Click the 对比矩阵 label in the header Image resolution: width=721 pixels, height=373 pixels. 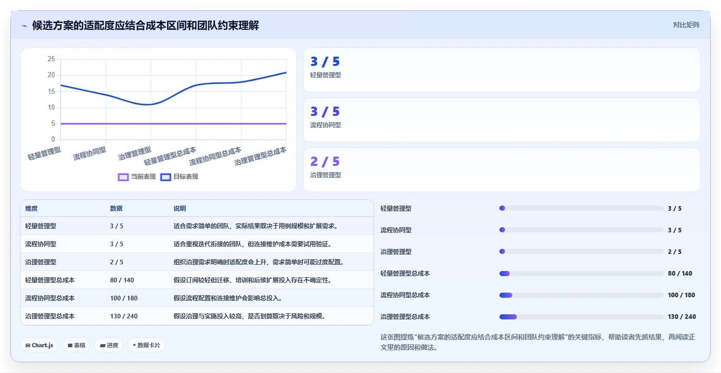coord(686,25)
